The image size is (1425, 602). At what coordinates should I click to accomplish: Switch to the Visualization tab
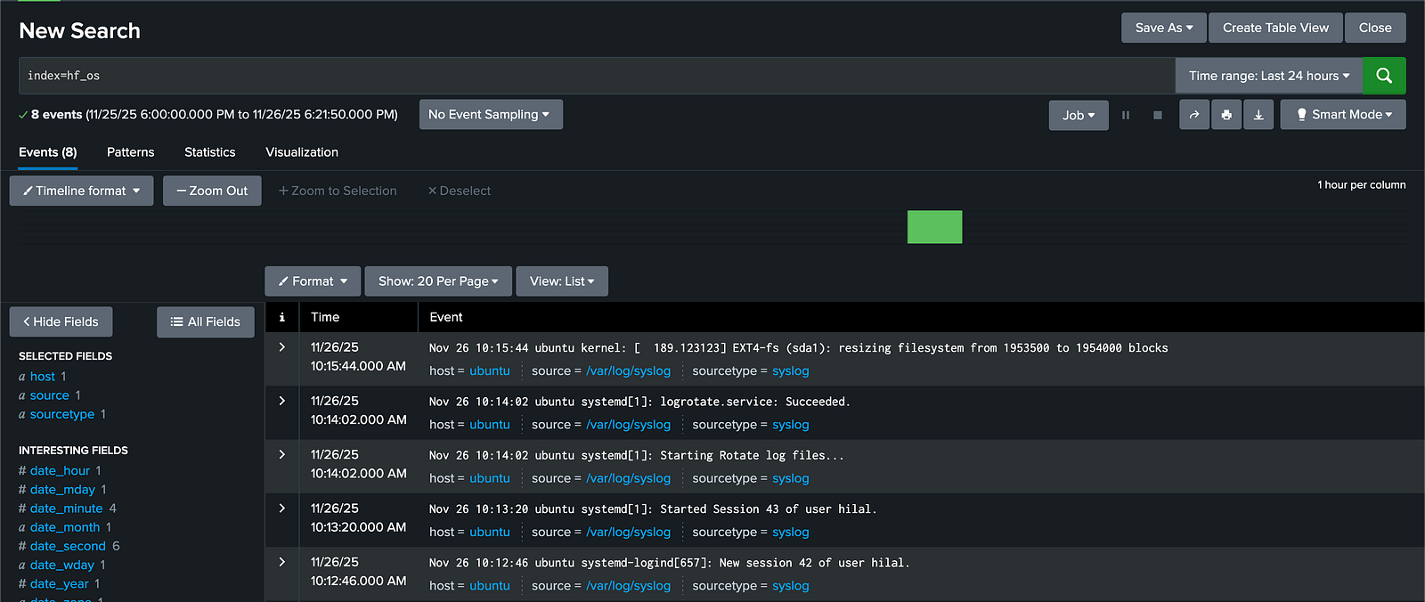pyautogui.click(x=302, y=152)
